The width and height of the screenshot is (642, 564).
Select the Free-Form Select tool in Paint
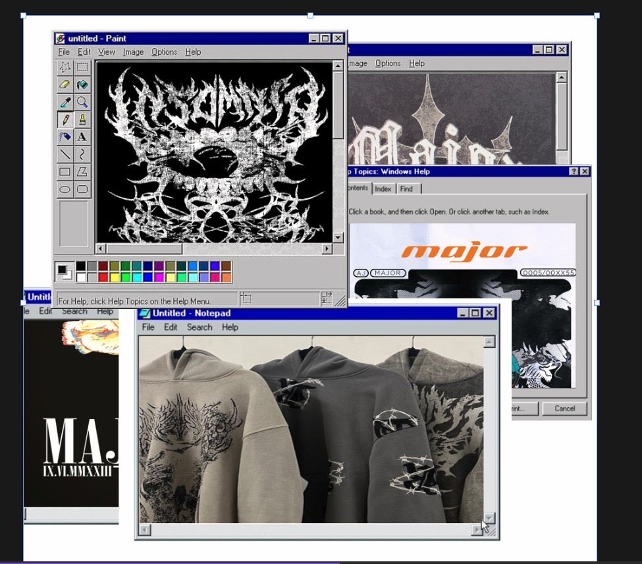[x=65, y=67]
